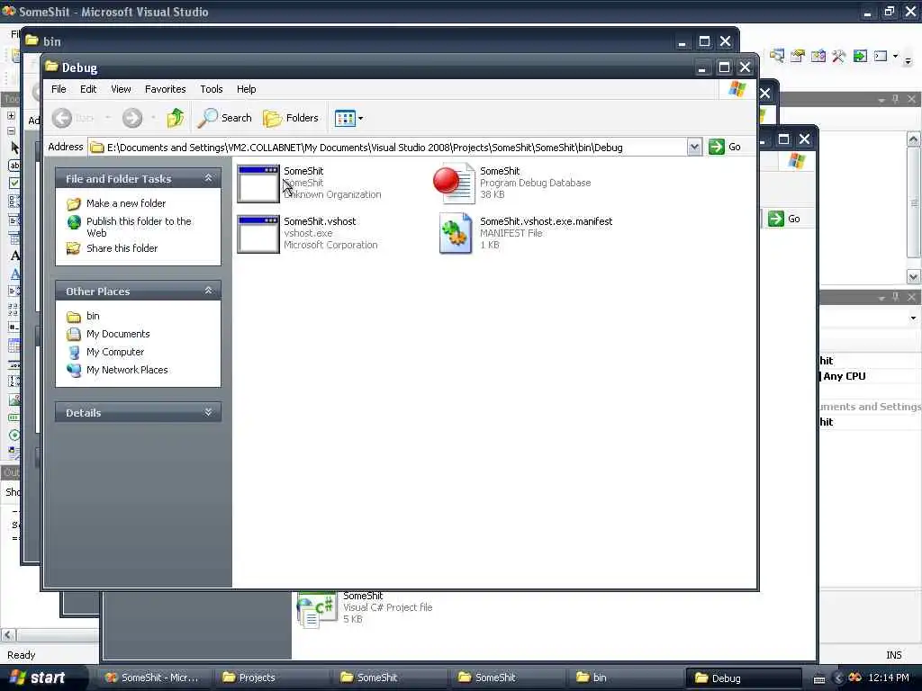Image resolution: width=922 pixels, height=691 pixels.
Task: Open window position menu of upper-right panel
Action: click(x=881, y=100)
